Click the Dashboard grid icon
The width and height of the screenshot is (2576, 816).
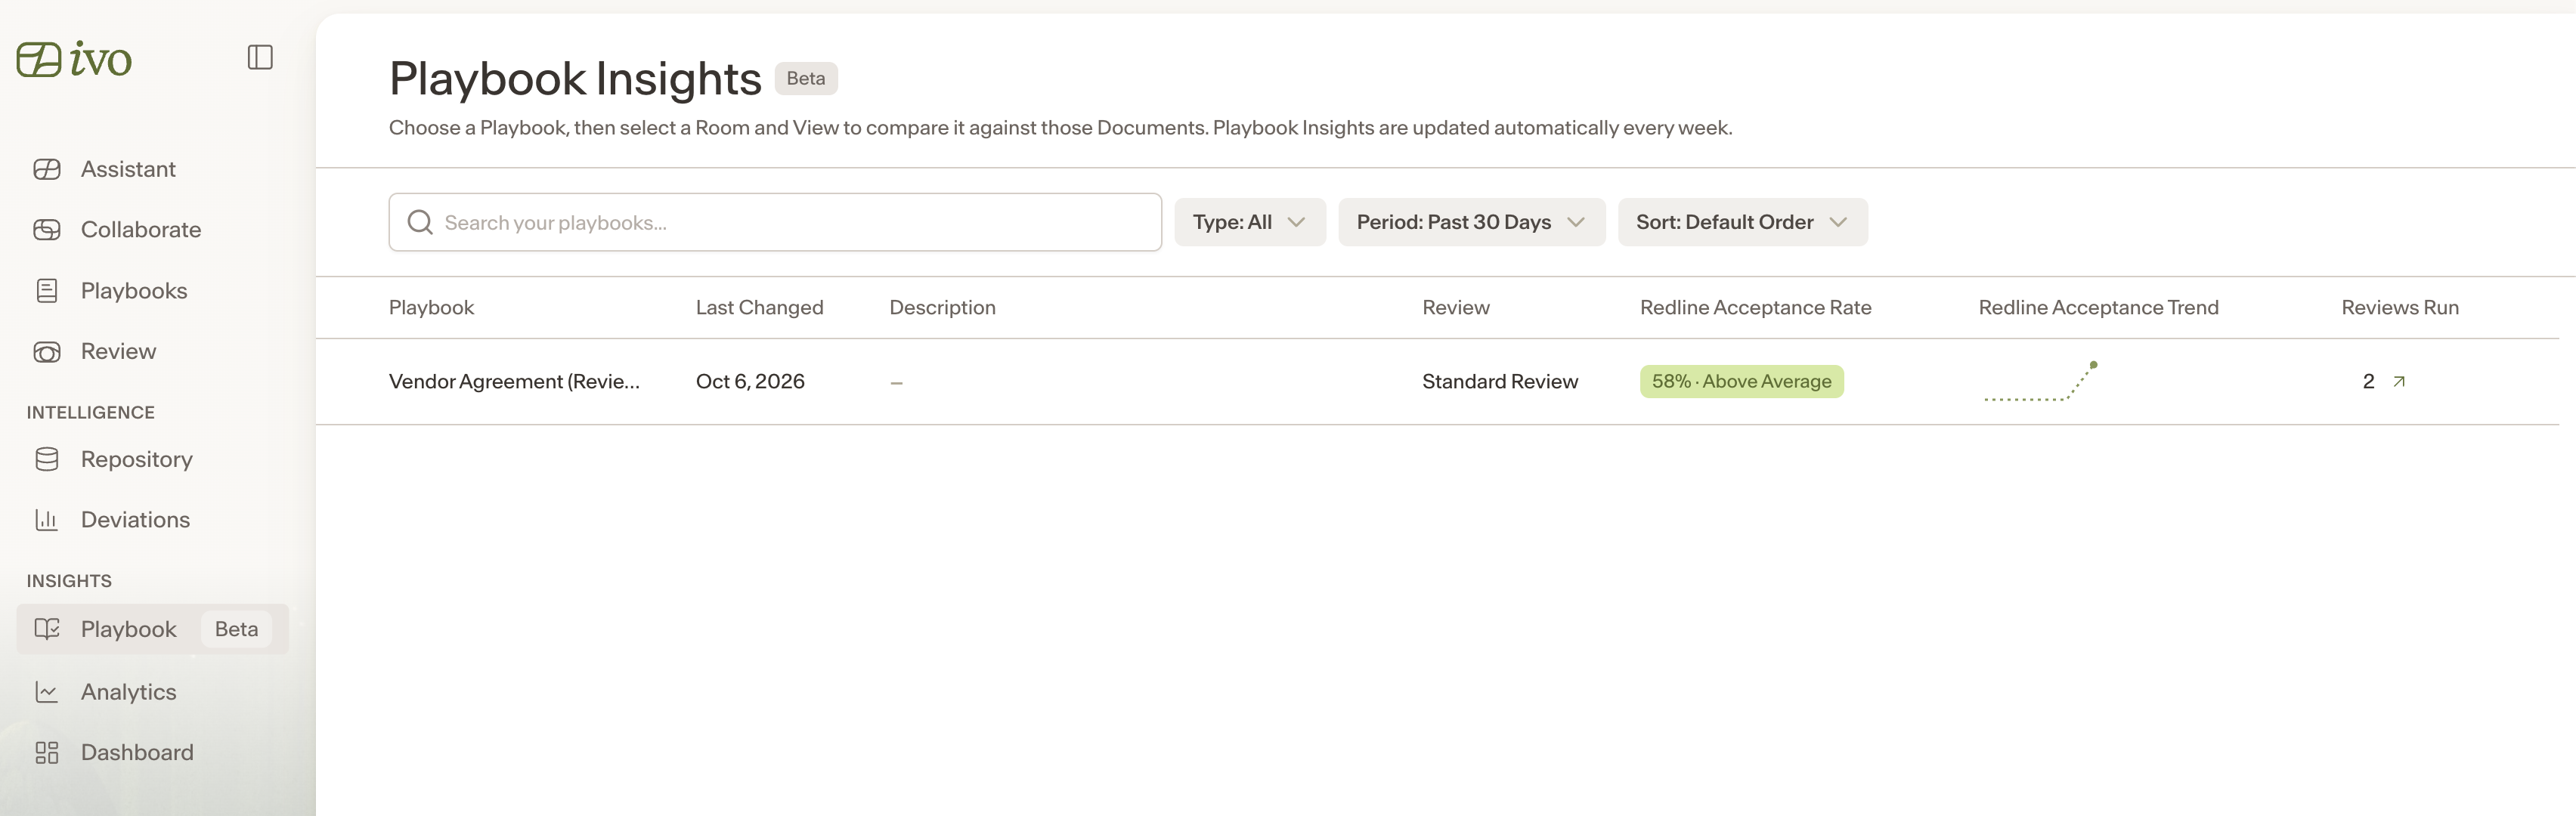[47, 752]
